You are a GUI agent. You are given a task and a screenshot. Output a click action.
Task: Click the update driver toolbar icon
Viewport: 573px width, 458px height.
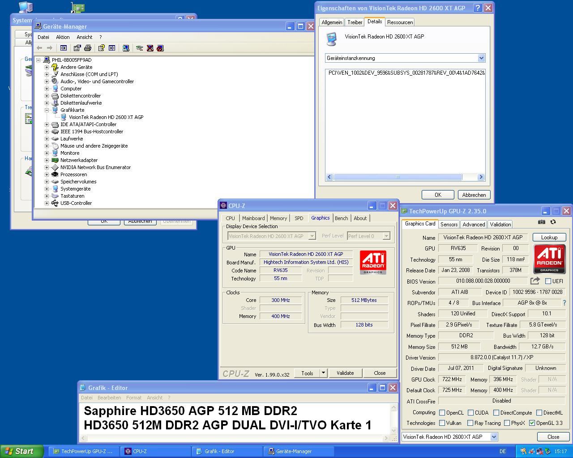140,48
